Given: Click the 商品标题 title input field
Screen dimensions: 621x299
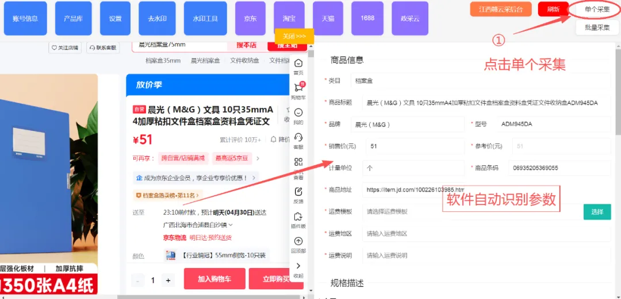Looking at the screenshot, I should (486, 103).
